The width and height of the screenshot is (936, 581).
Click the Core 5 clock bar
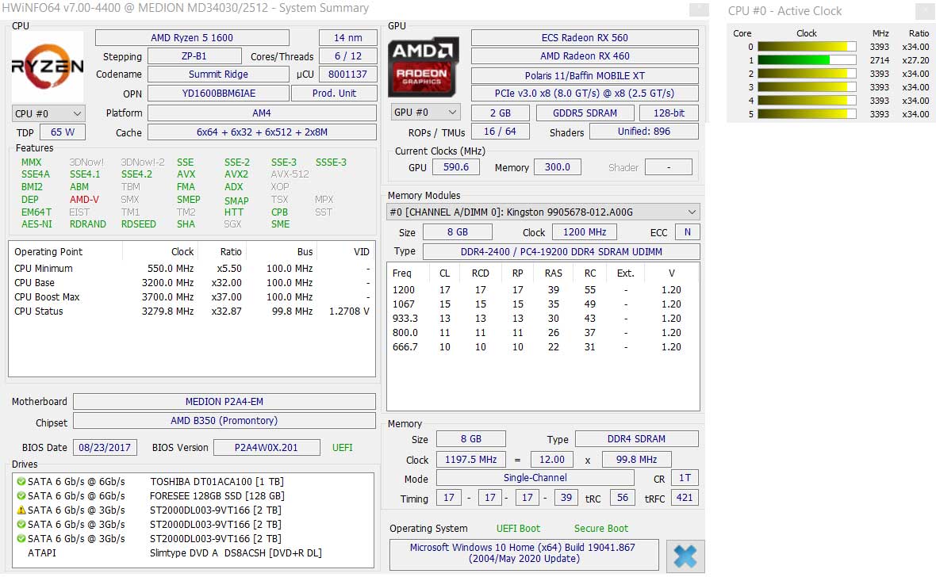[807, 114]
